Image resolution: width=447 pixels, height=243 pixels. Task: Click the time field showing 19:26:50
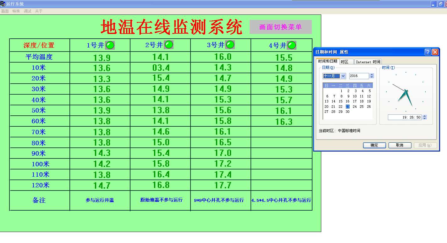(x=405, y=117)
